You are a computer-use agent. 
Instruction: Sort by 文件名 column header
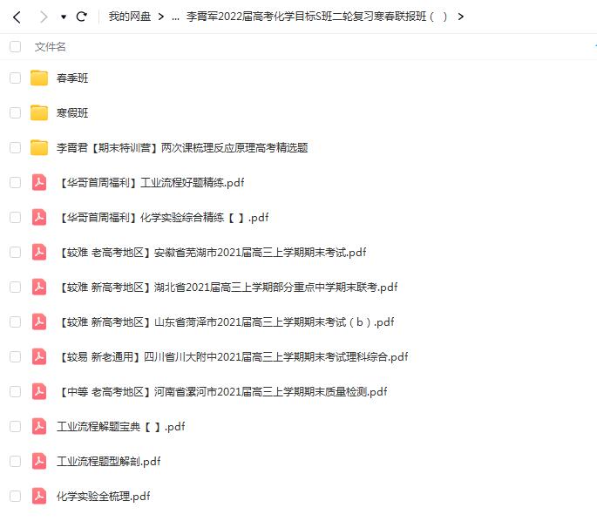50,46
